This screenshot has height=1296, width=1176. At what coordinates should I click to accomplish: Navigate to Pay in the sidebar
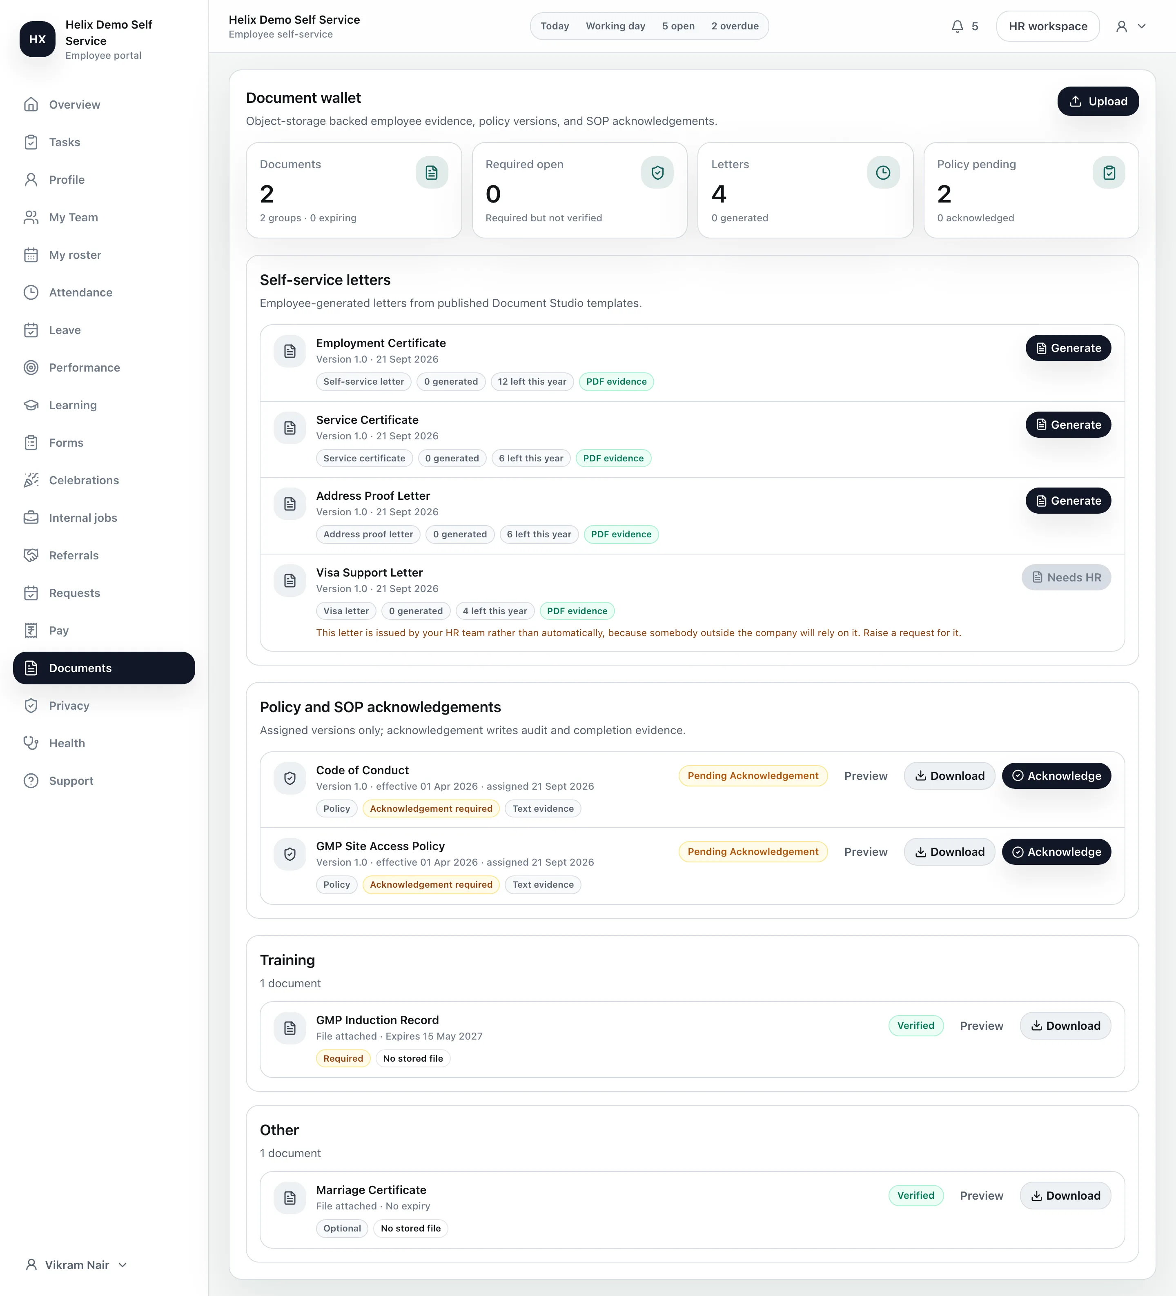click(104, 630)
